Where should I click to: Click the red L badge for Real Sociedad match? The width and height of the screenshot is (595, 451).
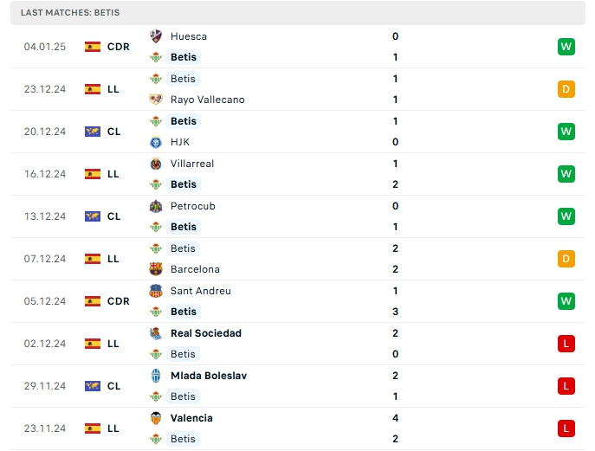(566, 344)
